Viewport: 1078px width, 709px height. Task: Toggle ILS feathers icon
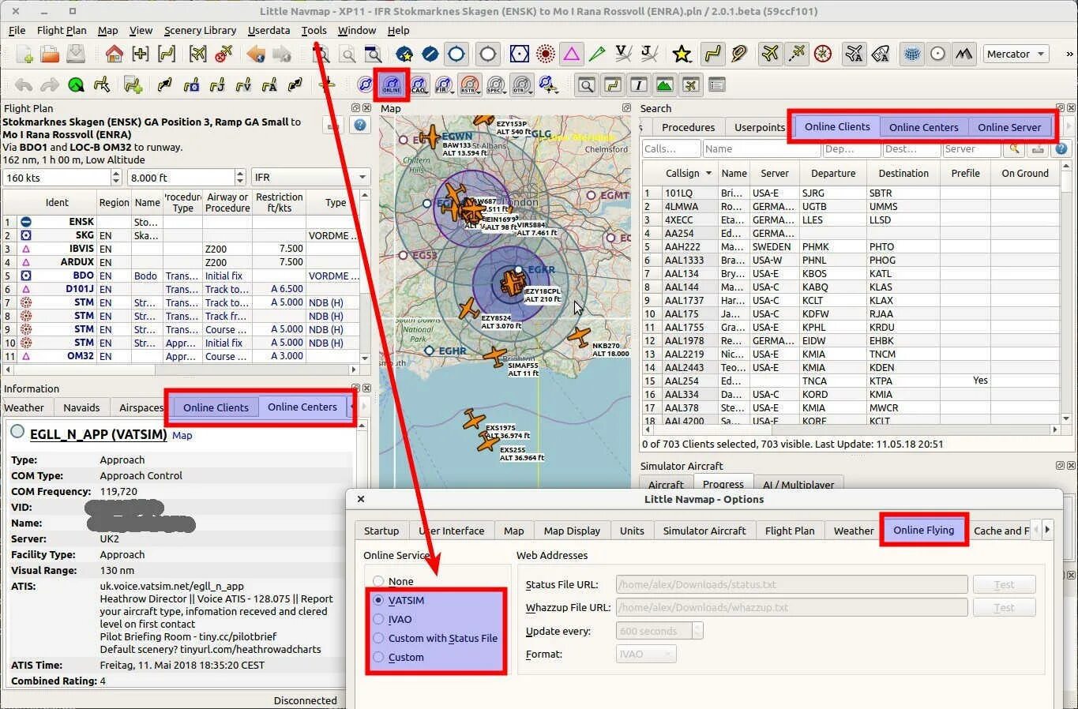tap(597, 54)
